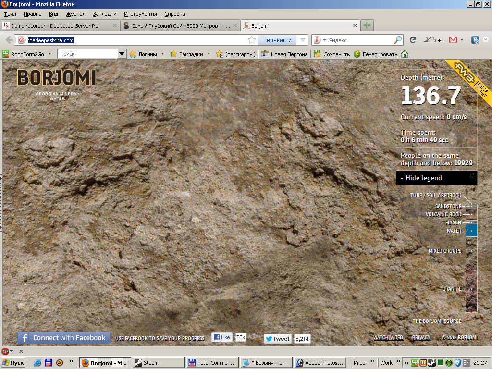Open the Файл menu
Viewport: 492px width, 369px height.
coord(10,14)
